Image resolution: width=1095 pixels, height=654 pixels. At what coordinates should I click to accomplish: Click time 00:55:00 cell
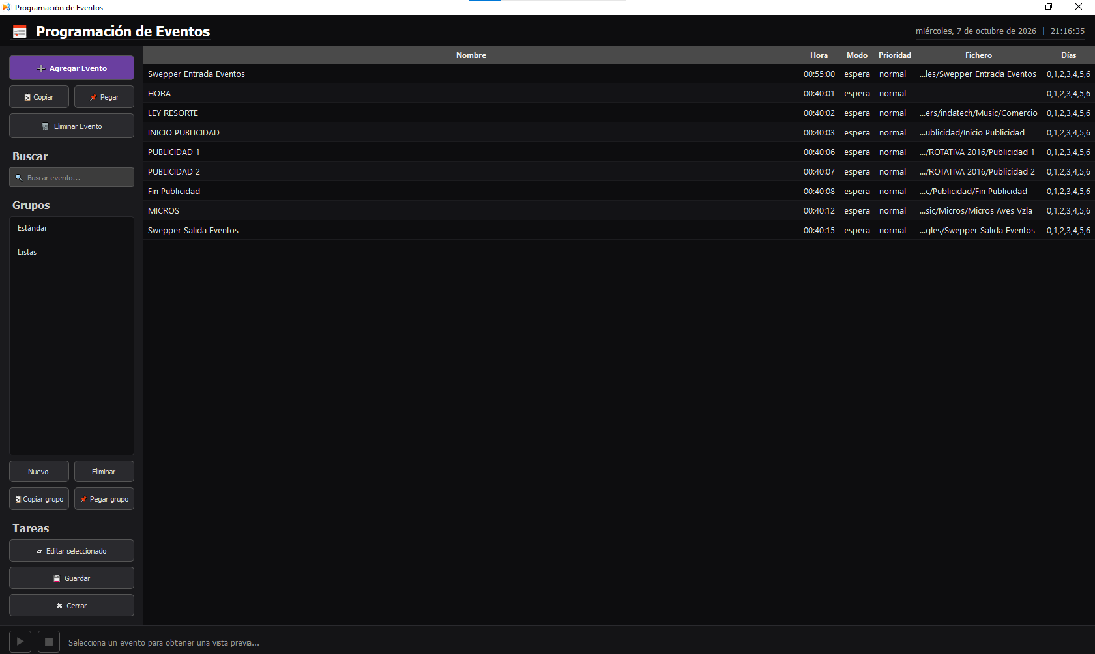[x=819, y=74]
